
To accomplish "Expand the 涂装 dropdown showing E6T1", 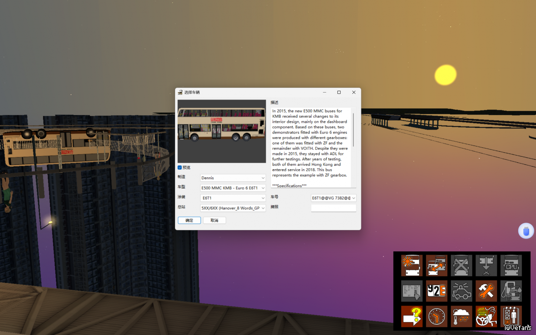I will pos(233,198).
